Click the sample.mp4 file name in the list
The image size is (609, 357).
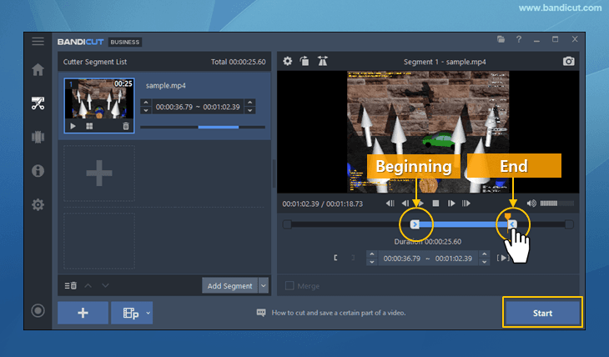tap(166, 85)
